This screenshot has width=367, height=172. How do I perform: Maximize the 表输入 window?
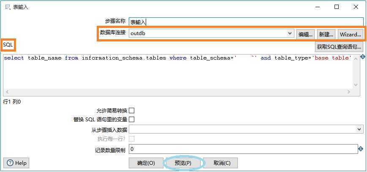[x=337, y=7]
